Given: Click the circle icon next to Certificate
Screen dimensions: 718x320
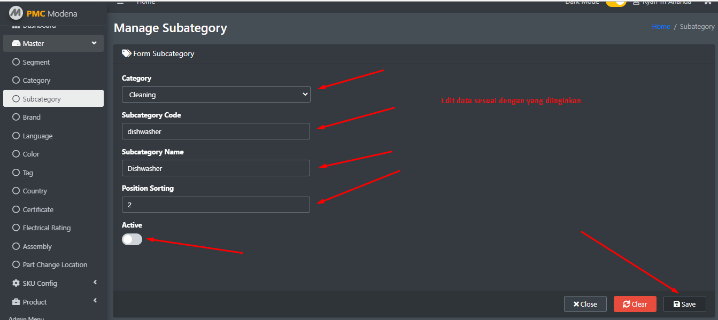Looking at the screenshot, I should tap(16, 209).
